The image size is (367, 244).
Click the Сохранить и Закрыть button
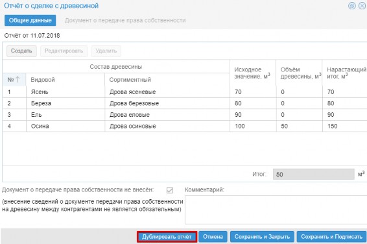coord(262,237)
